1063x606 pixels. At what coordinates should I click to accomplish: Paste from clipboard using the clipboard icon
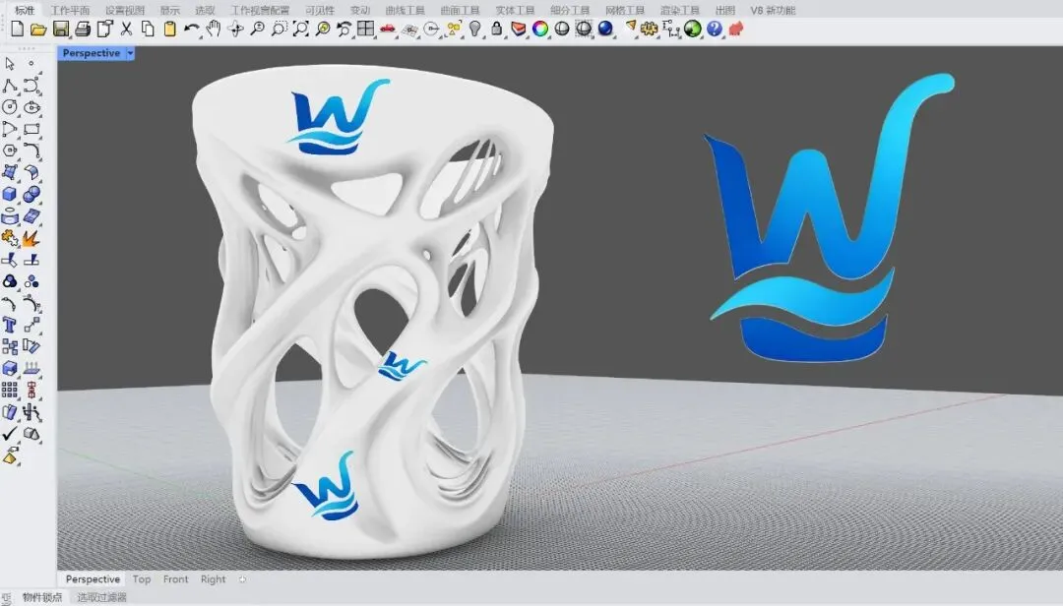169,29
